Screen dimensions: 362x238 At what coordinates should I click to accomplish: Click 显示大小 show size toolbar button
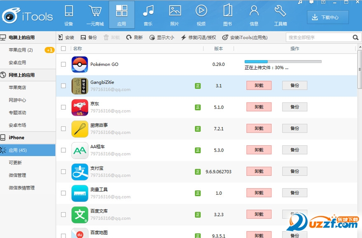click(x=162, y=37)
